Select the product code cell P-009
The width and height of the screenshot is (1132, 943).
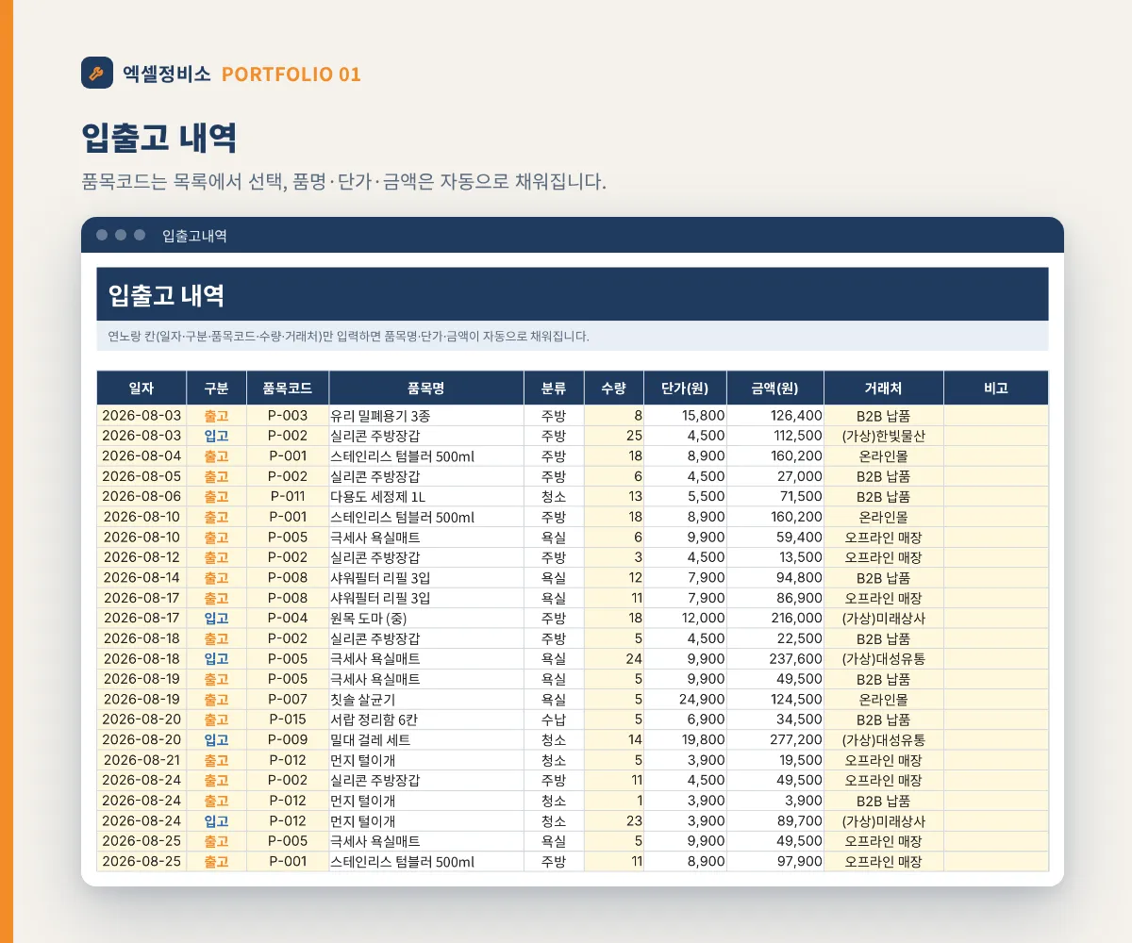click(288, 739)
